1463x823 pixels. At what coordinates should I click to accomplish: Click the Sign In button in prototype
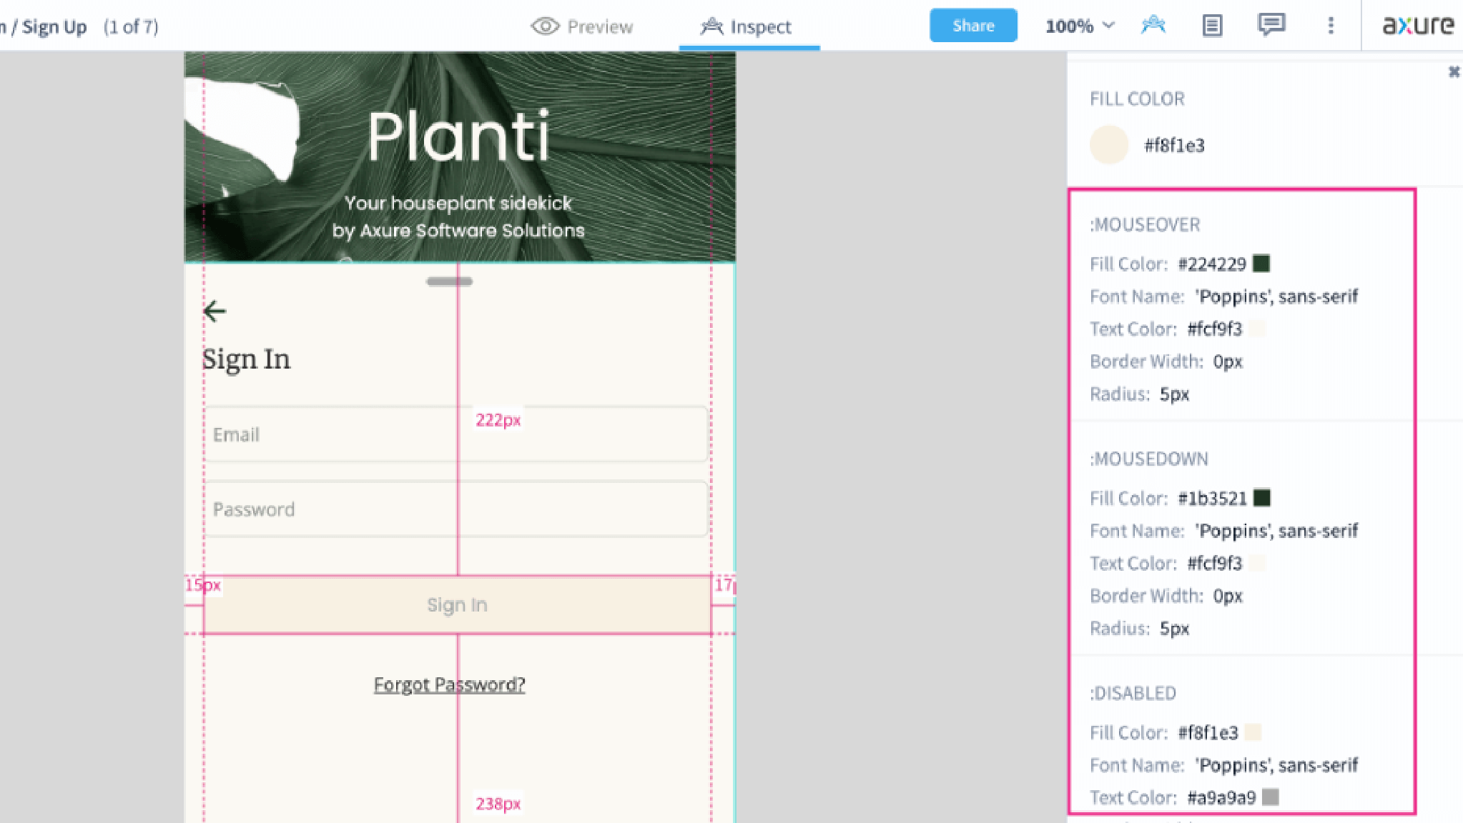tap(457, 605)
